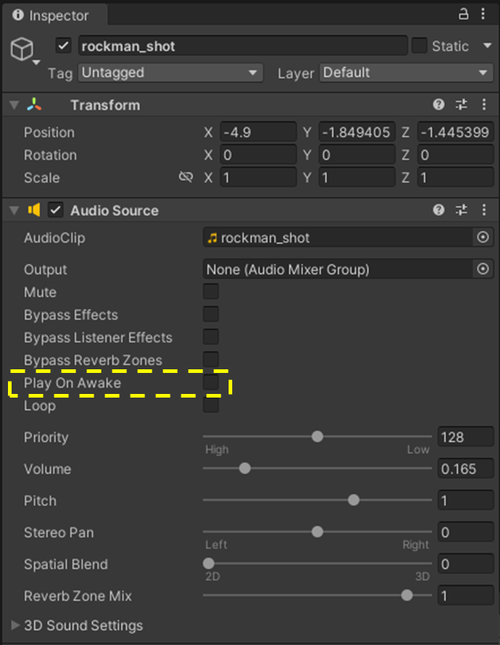Click the Transform axes icon
Image resolution: width=500 pixels, height=645 pixels.
[x=34, y=104]
